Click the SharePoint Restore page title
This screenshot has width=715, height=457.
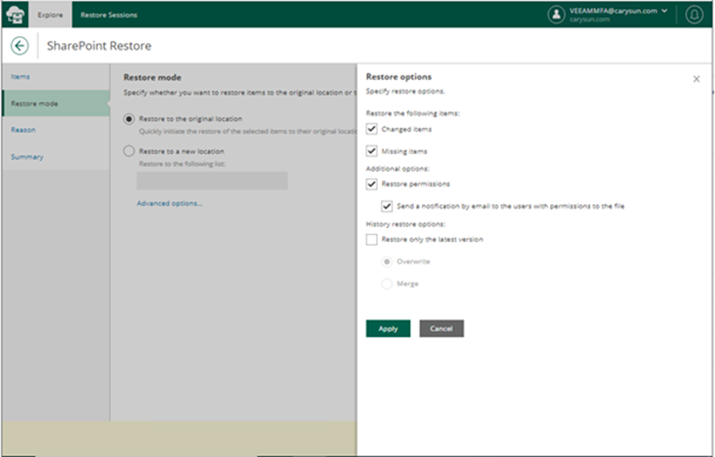(x=99, y=46)
